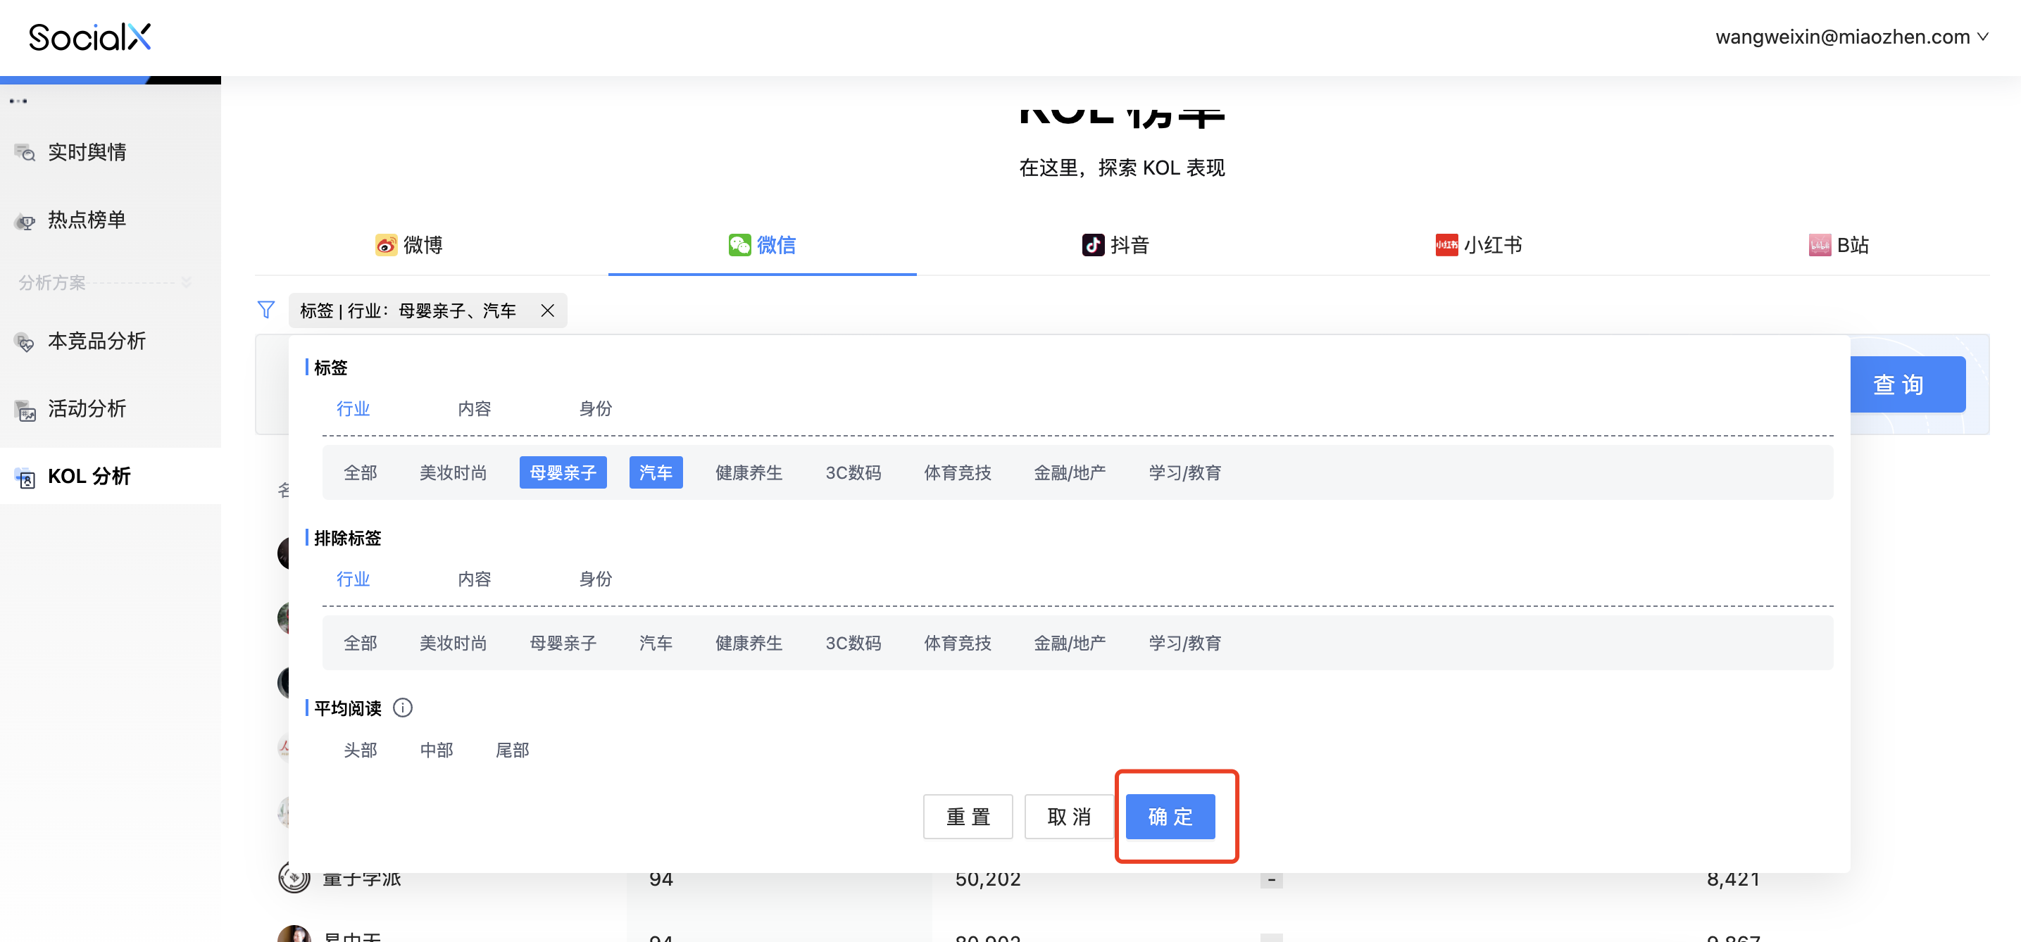The width and height of the screenshot is (2021, 942).
Task: Select 身份 under 标签
Action: click(596, 410)
